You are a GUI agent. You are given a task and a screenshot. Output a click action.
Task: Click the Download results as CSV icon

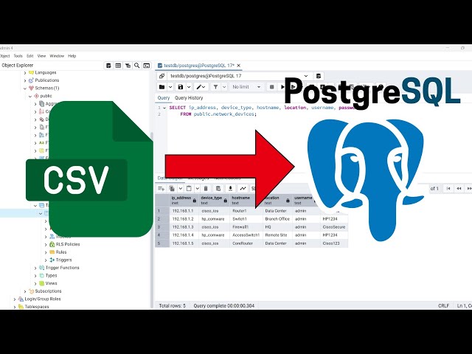230,189
